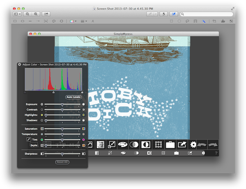This screenshot has height=189, width=246.
Task: Select the Tint eyedropper tool
Action: (x=28, y=139)
